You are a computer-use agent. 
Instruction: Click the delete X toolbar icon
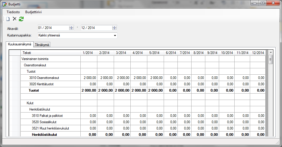[x=15, y=19]
